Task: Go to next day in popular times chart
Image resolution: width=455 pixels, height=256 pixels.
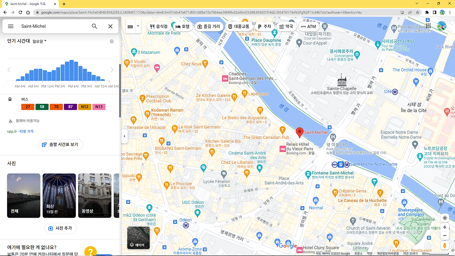Action: [112, 70]
